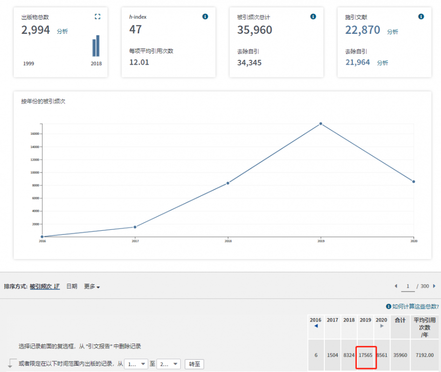The height and width of the screenshot is (372, 441).
Task: Click the 施引文献 info icon
Action: (421, 17)
